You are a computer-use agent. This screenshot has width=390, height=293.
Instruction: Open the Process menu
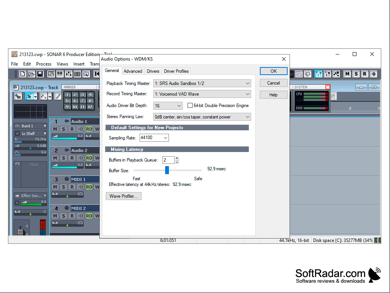[x=44, y=64]
